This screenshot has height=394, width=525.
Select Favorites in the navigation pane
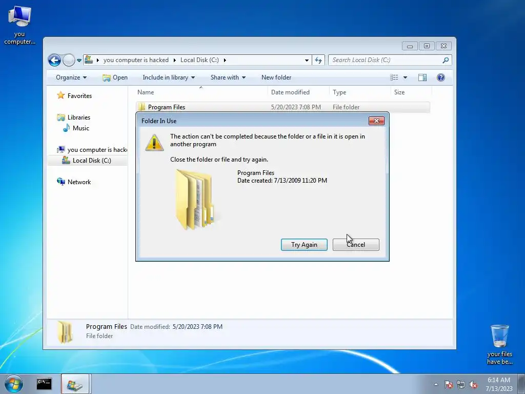click(x=79, y=96)
